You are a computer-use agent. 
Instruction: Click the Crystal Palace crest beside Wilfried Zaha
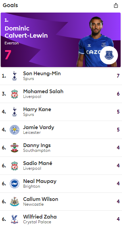15,219
